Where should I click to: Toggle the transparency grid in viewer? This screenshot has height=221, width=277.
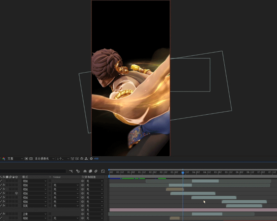pyautogui.click(x=31, y=159)
